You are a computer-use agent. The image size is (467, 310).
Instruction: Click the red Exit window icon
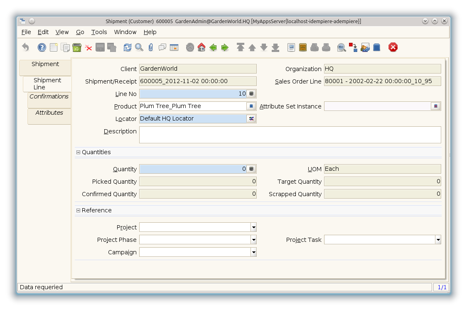pos(393,47)
